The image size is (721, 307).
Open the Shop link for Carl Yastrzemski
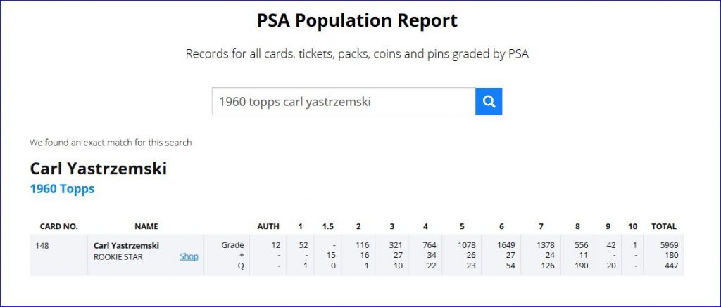pyautogui.click(x=189, y=256)
